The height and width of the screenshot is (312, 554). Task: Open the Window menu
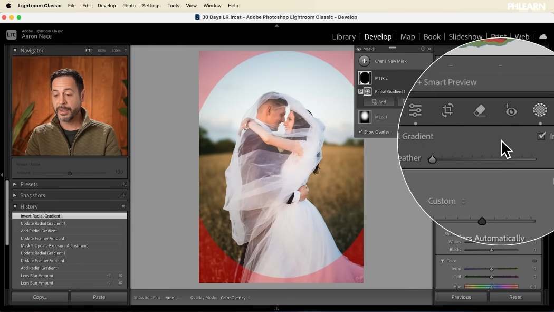coord(212,6)
